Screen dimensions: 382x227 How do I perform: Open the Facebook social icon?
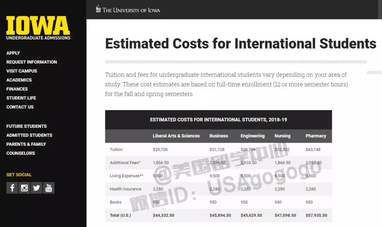pyautogui.click(x=12, y=188)
